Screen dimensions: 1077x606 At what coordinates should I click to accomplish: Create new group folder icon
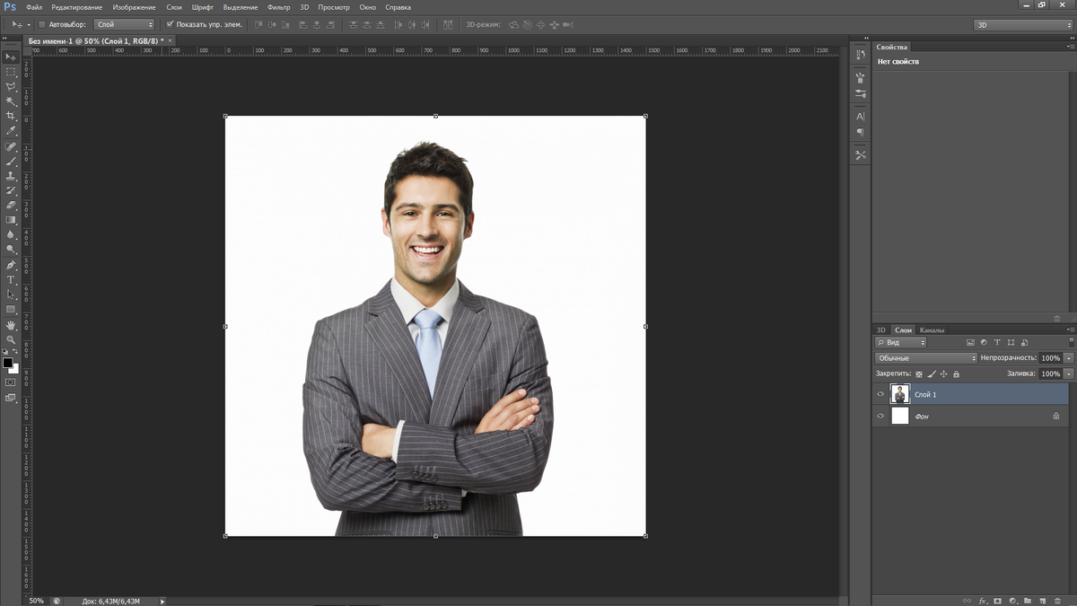coord(1028,601)
